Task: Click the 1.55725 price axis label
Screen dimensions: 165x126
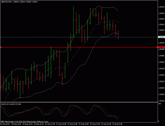Action: [161, 7]
